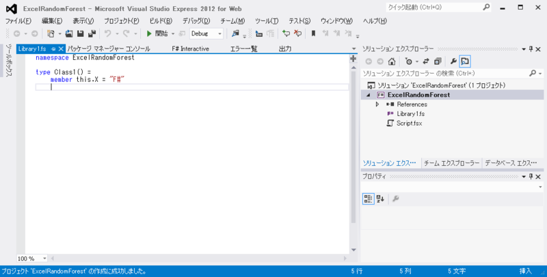Click the Solution Explorer Collapse All icon

[438, 61]
